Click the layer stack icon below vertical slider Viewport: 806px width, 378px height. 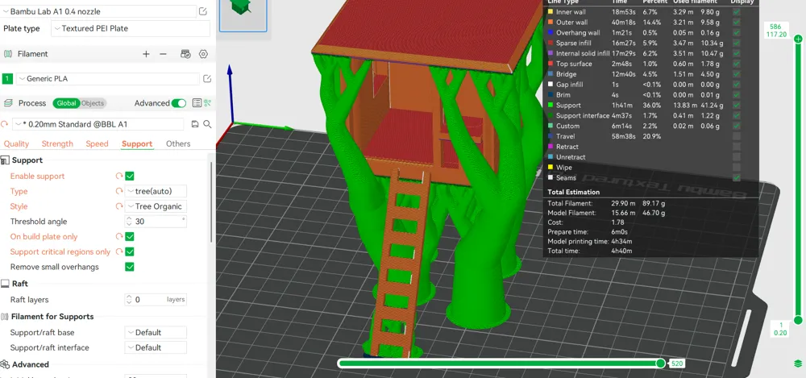point(798,363)
